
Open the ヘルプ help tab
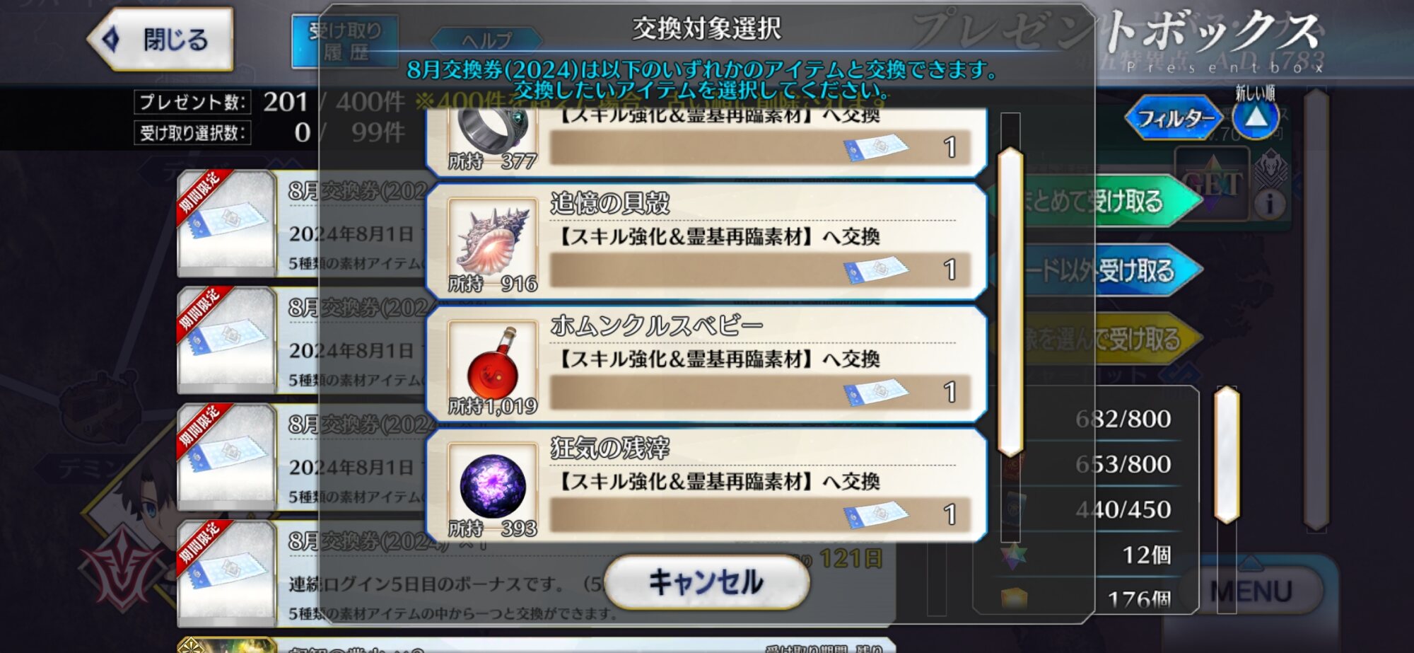click(x=486, y=40)
